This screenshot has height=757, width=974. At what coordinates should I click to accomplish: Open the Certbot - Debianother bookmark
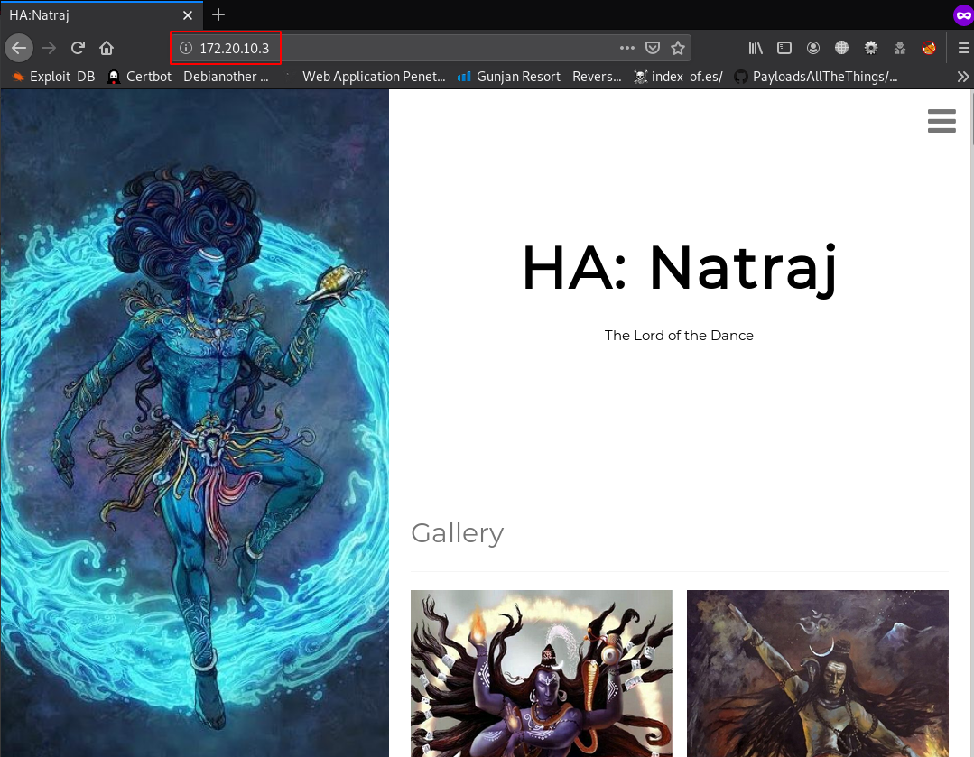point(189,77)
